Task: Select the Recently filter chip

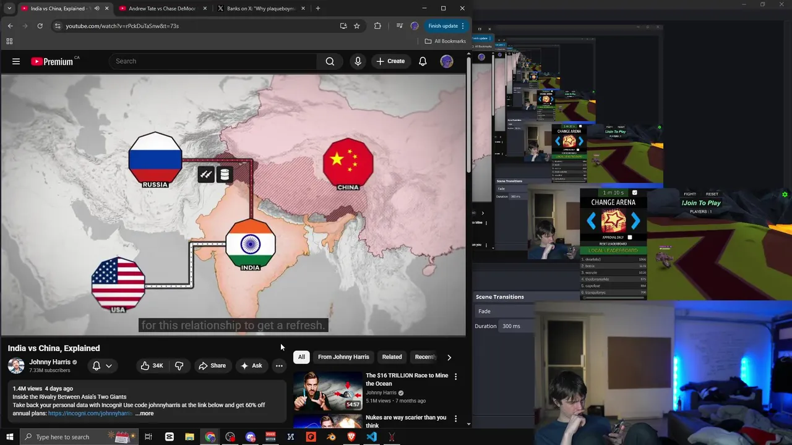Action: [426, 357]
